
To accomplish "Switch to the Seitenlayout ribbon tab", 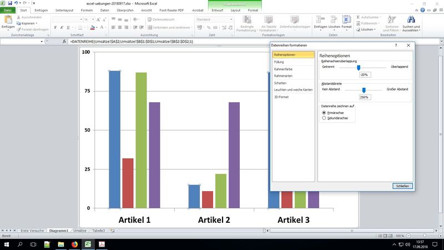I will point(64,10).
